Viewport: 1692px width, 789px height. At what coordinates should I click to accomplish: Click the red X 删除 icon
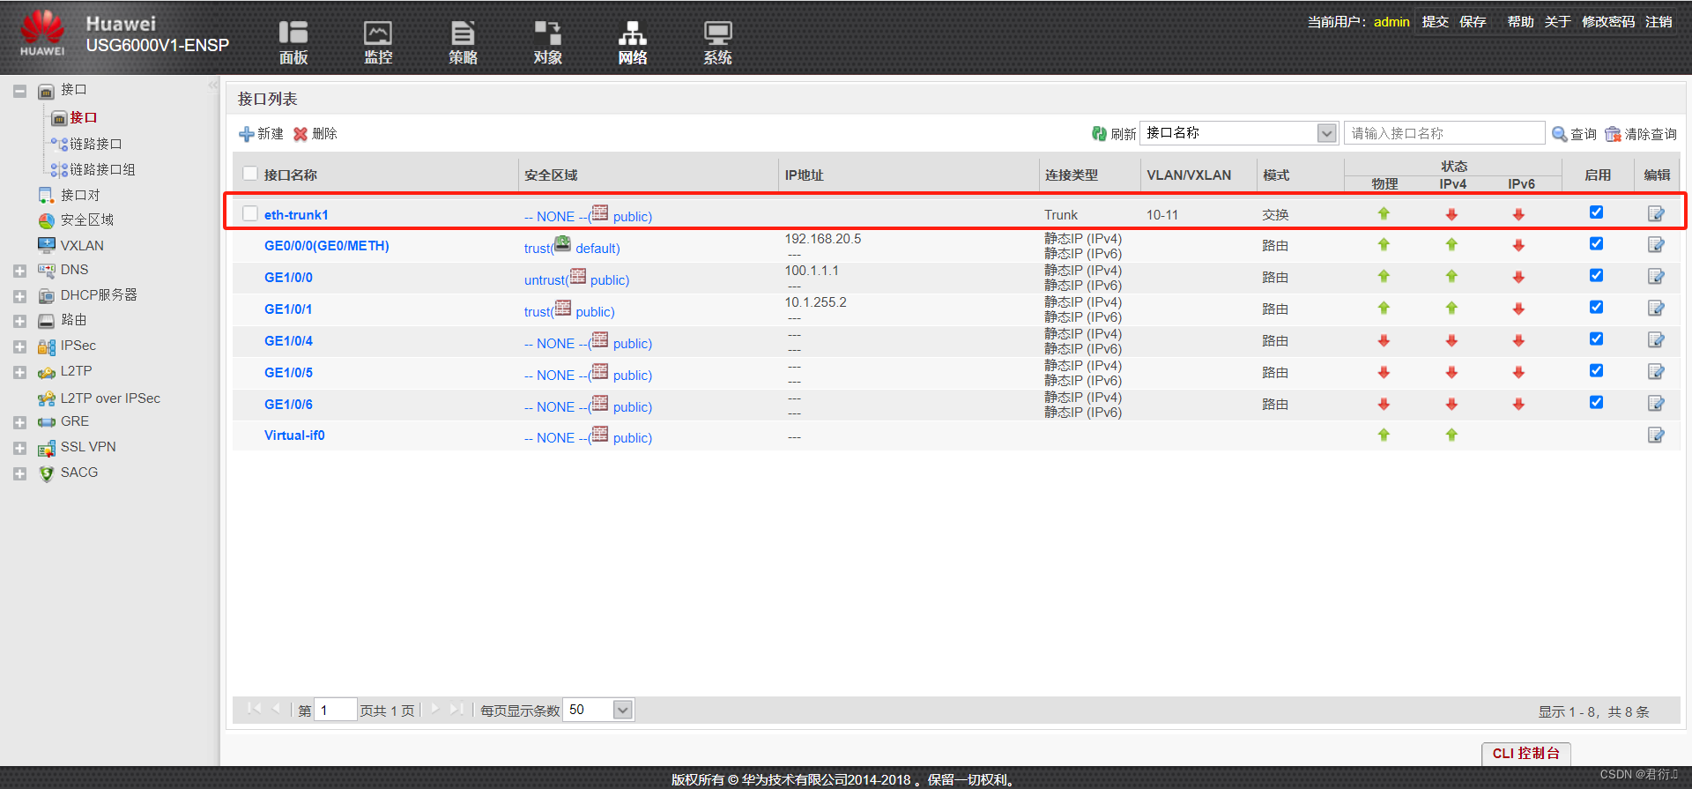[301, 134]
